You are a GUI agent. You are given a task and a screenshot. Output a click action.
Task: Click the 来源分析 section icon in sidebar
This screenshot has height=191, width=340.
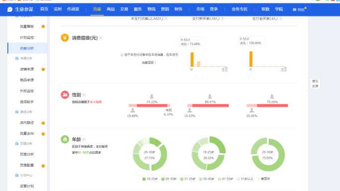click(x=17, y=59)
